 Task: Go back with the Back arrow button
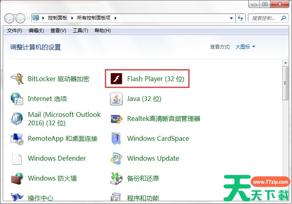(x=9, y=18)
